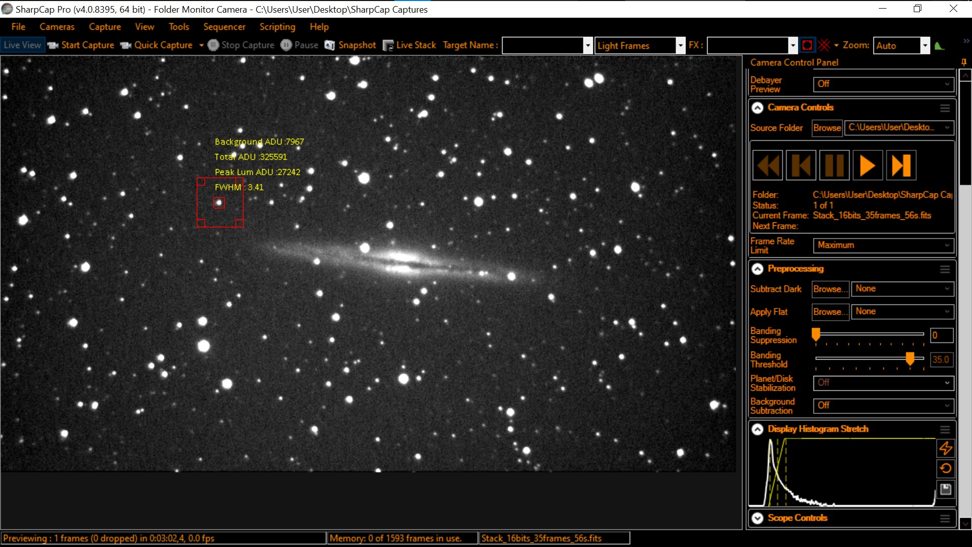Expand the toolbar overflow chevrons
Viewport: 972px width, 547px height.
click(x=966, y=41)
